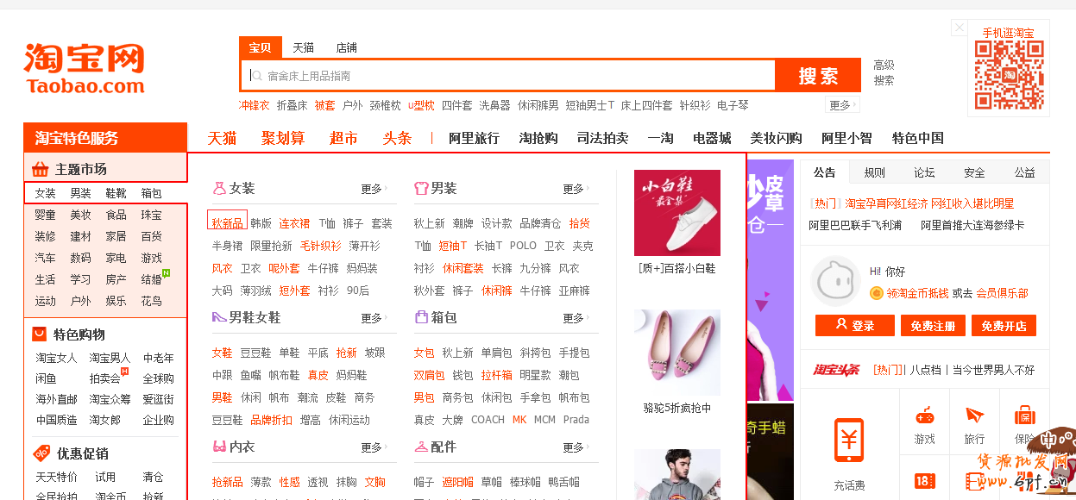This screenshot has height=500, width=1076.
Task: Open the 论坛 tab
Action: click(924, 172)
